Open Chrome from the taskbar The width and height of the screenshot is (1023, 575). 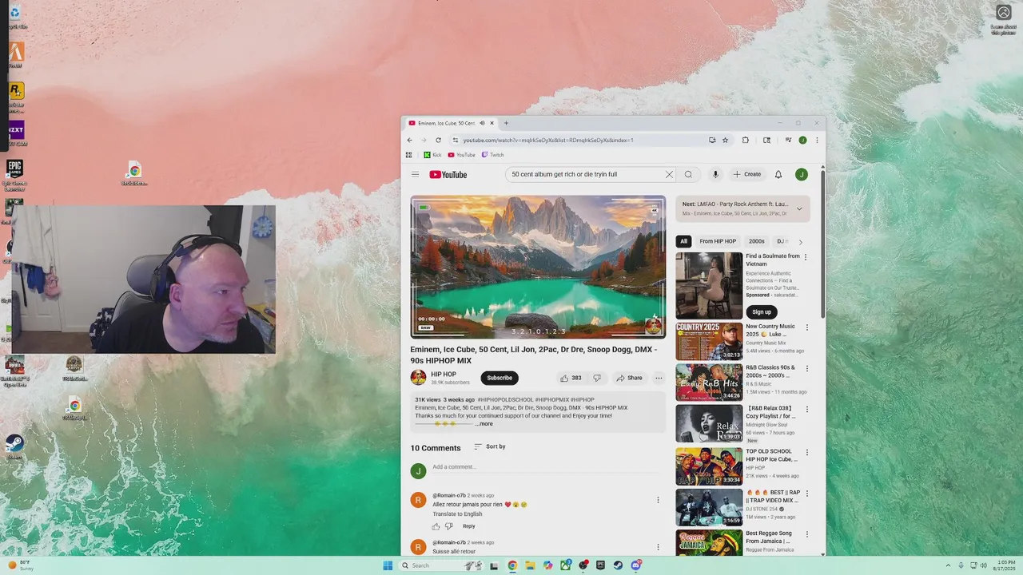(511, 565)
